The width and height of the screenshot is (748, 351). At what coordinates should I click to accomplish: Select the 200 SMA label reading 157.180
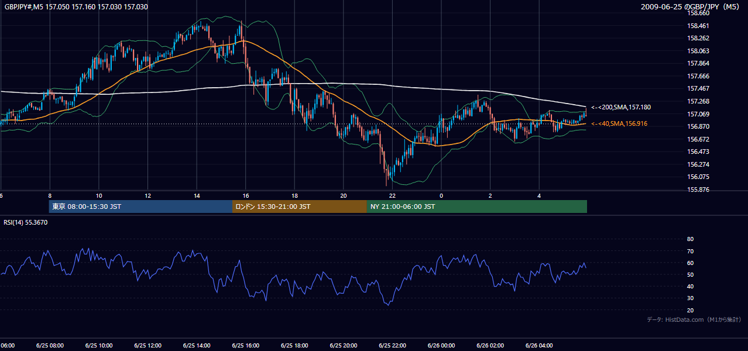point(621,108)
